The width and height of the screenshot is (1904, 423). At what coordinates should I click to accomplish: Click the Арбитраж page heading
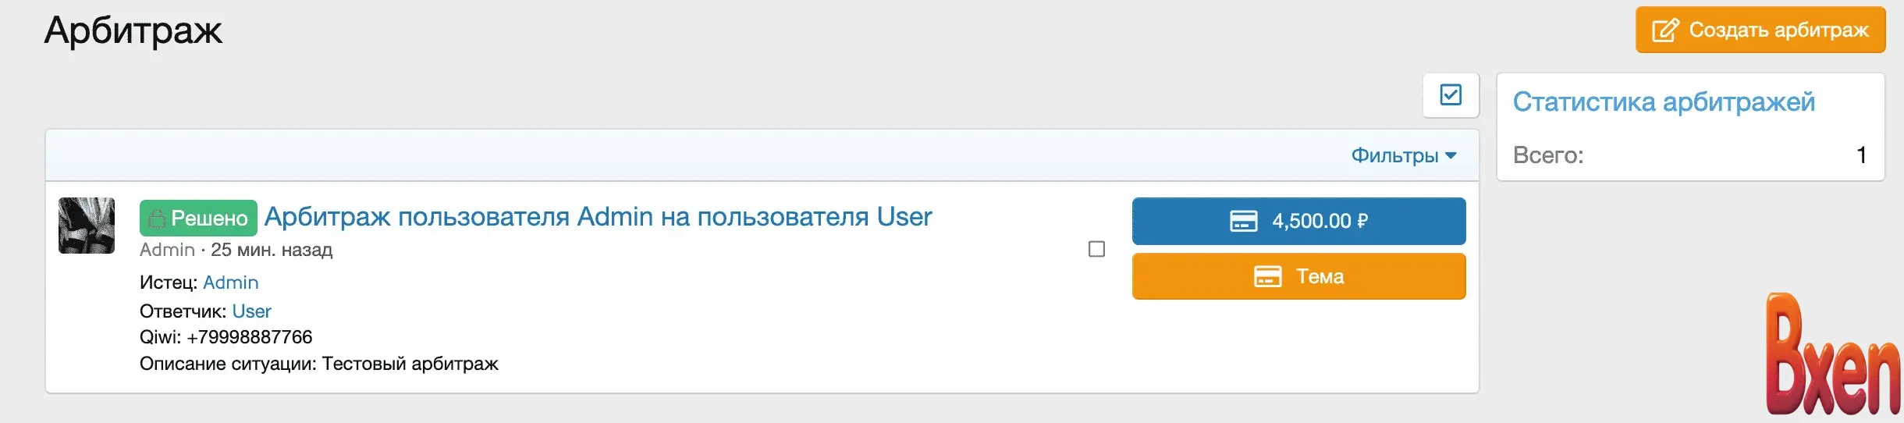(133, 30)
